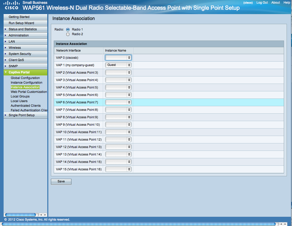Expand the Administration menu
The height and width of the screenshot is (226, 292).
point(25,35)
